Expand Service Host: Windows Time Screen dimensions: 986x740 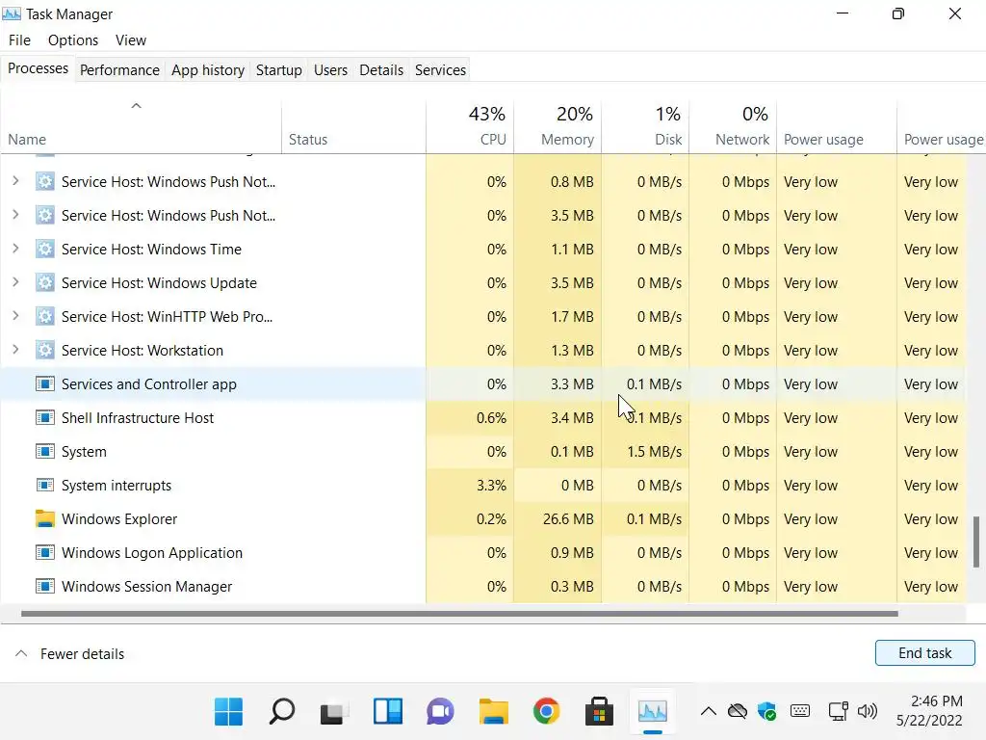pos(15,249)
